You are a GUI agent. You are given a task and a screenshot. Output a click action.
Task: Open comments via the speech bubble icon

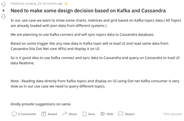pyautogui.click(x=14, y=114)
